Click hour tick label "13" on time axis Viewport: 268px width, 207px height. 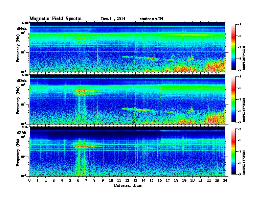tap(135, 181)
